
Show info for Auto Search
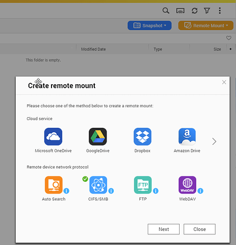66,191
